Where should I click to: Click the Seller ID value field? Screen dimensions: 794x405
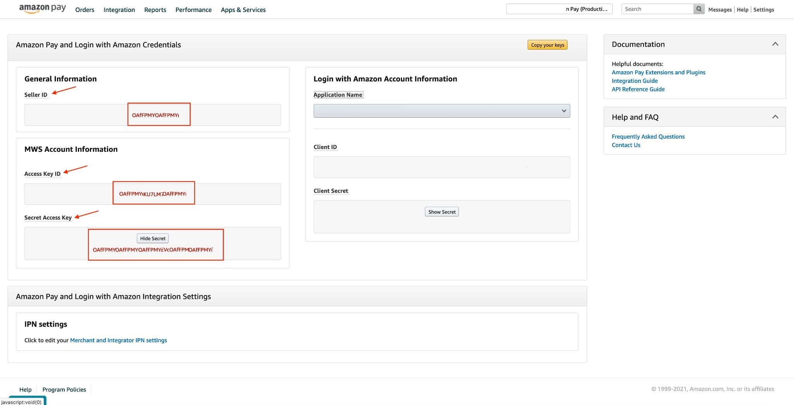point(152,115)
